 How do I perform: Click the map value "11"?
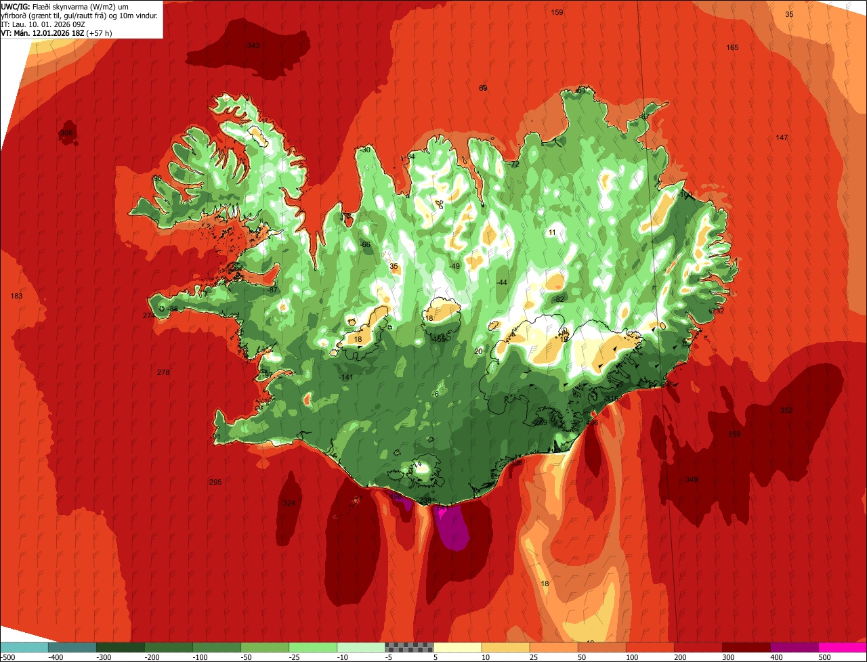(552, 233)
